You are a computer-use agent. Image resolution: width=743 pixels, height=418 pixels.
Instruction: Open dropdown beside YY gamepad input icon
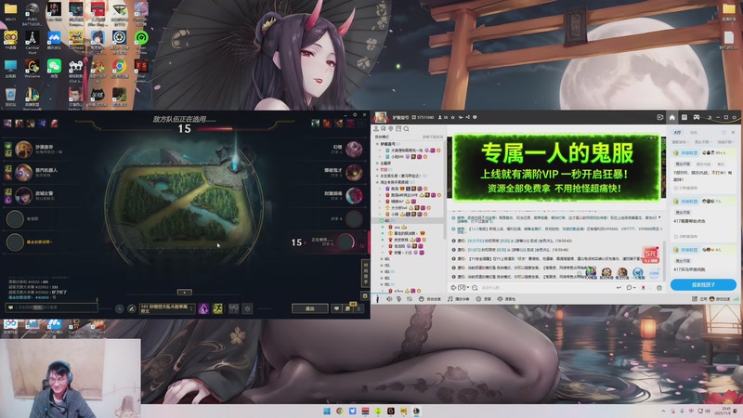tap(468, 288)
